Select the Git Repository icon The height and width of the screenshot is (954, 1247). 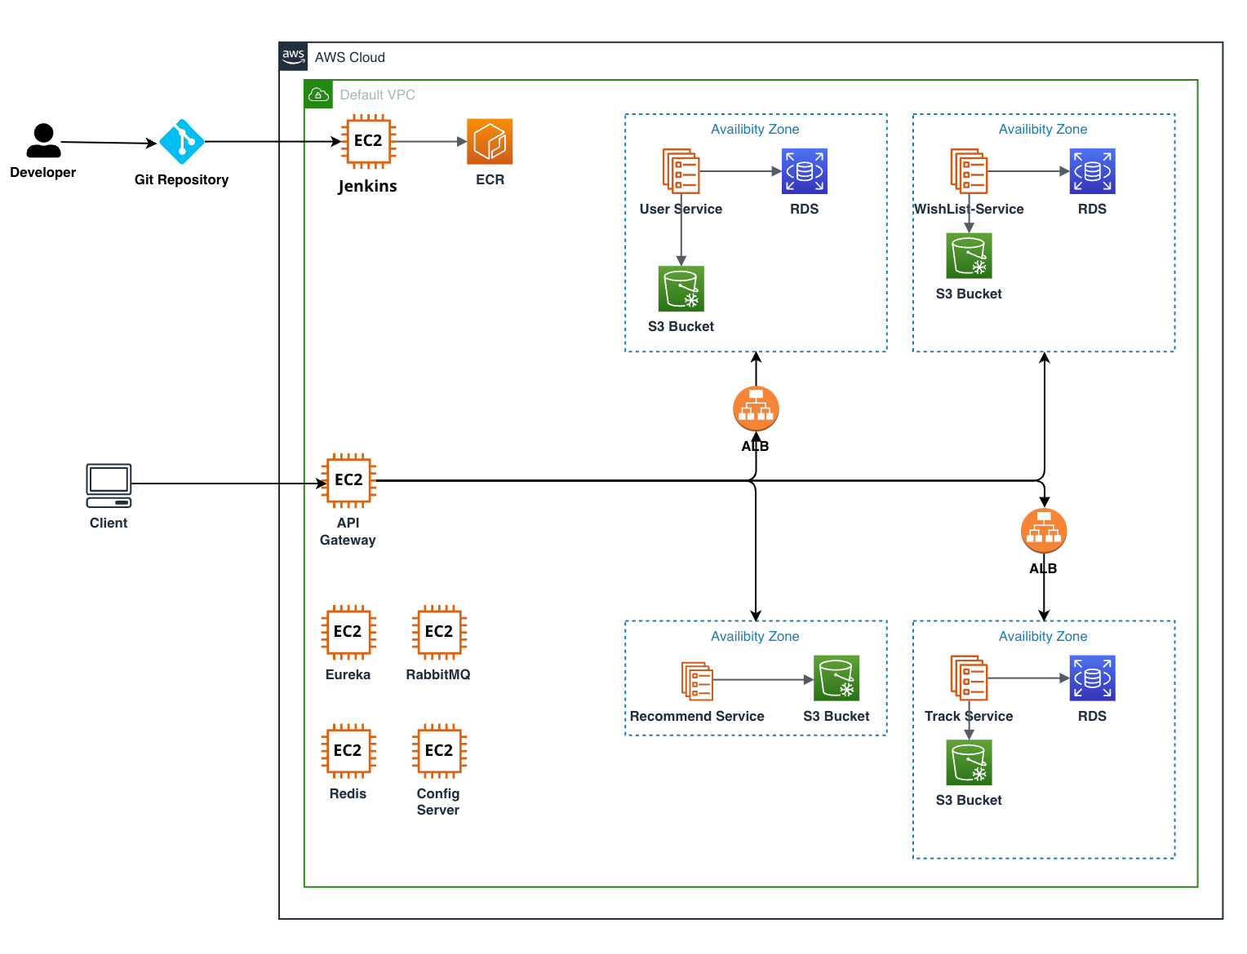[181, 142]
